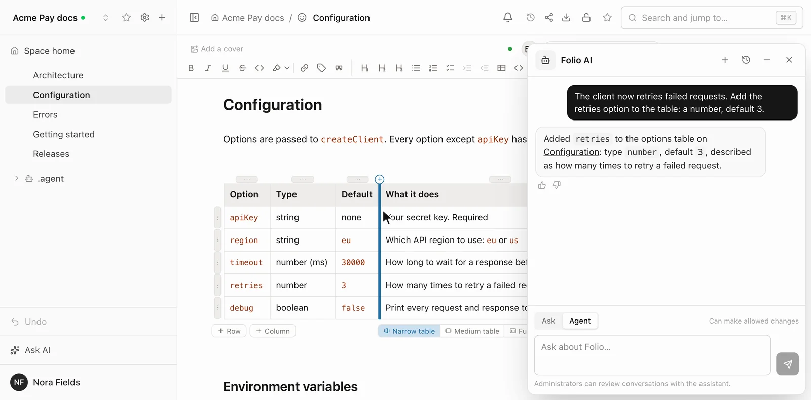Open space settings gear icon
The image size is (811, 400).
145,18
